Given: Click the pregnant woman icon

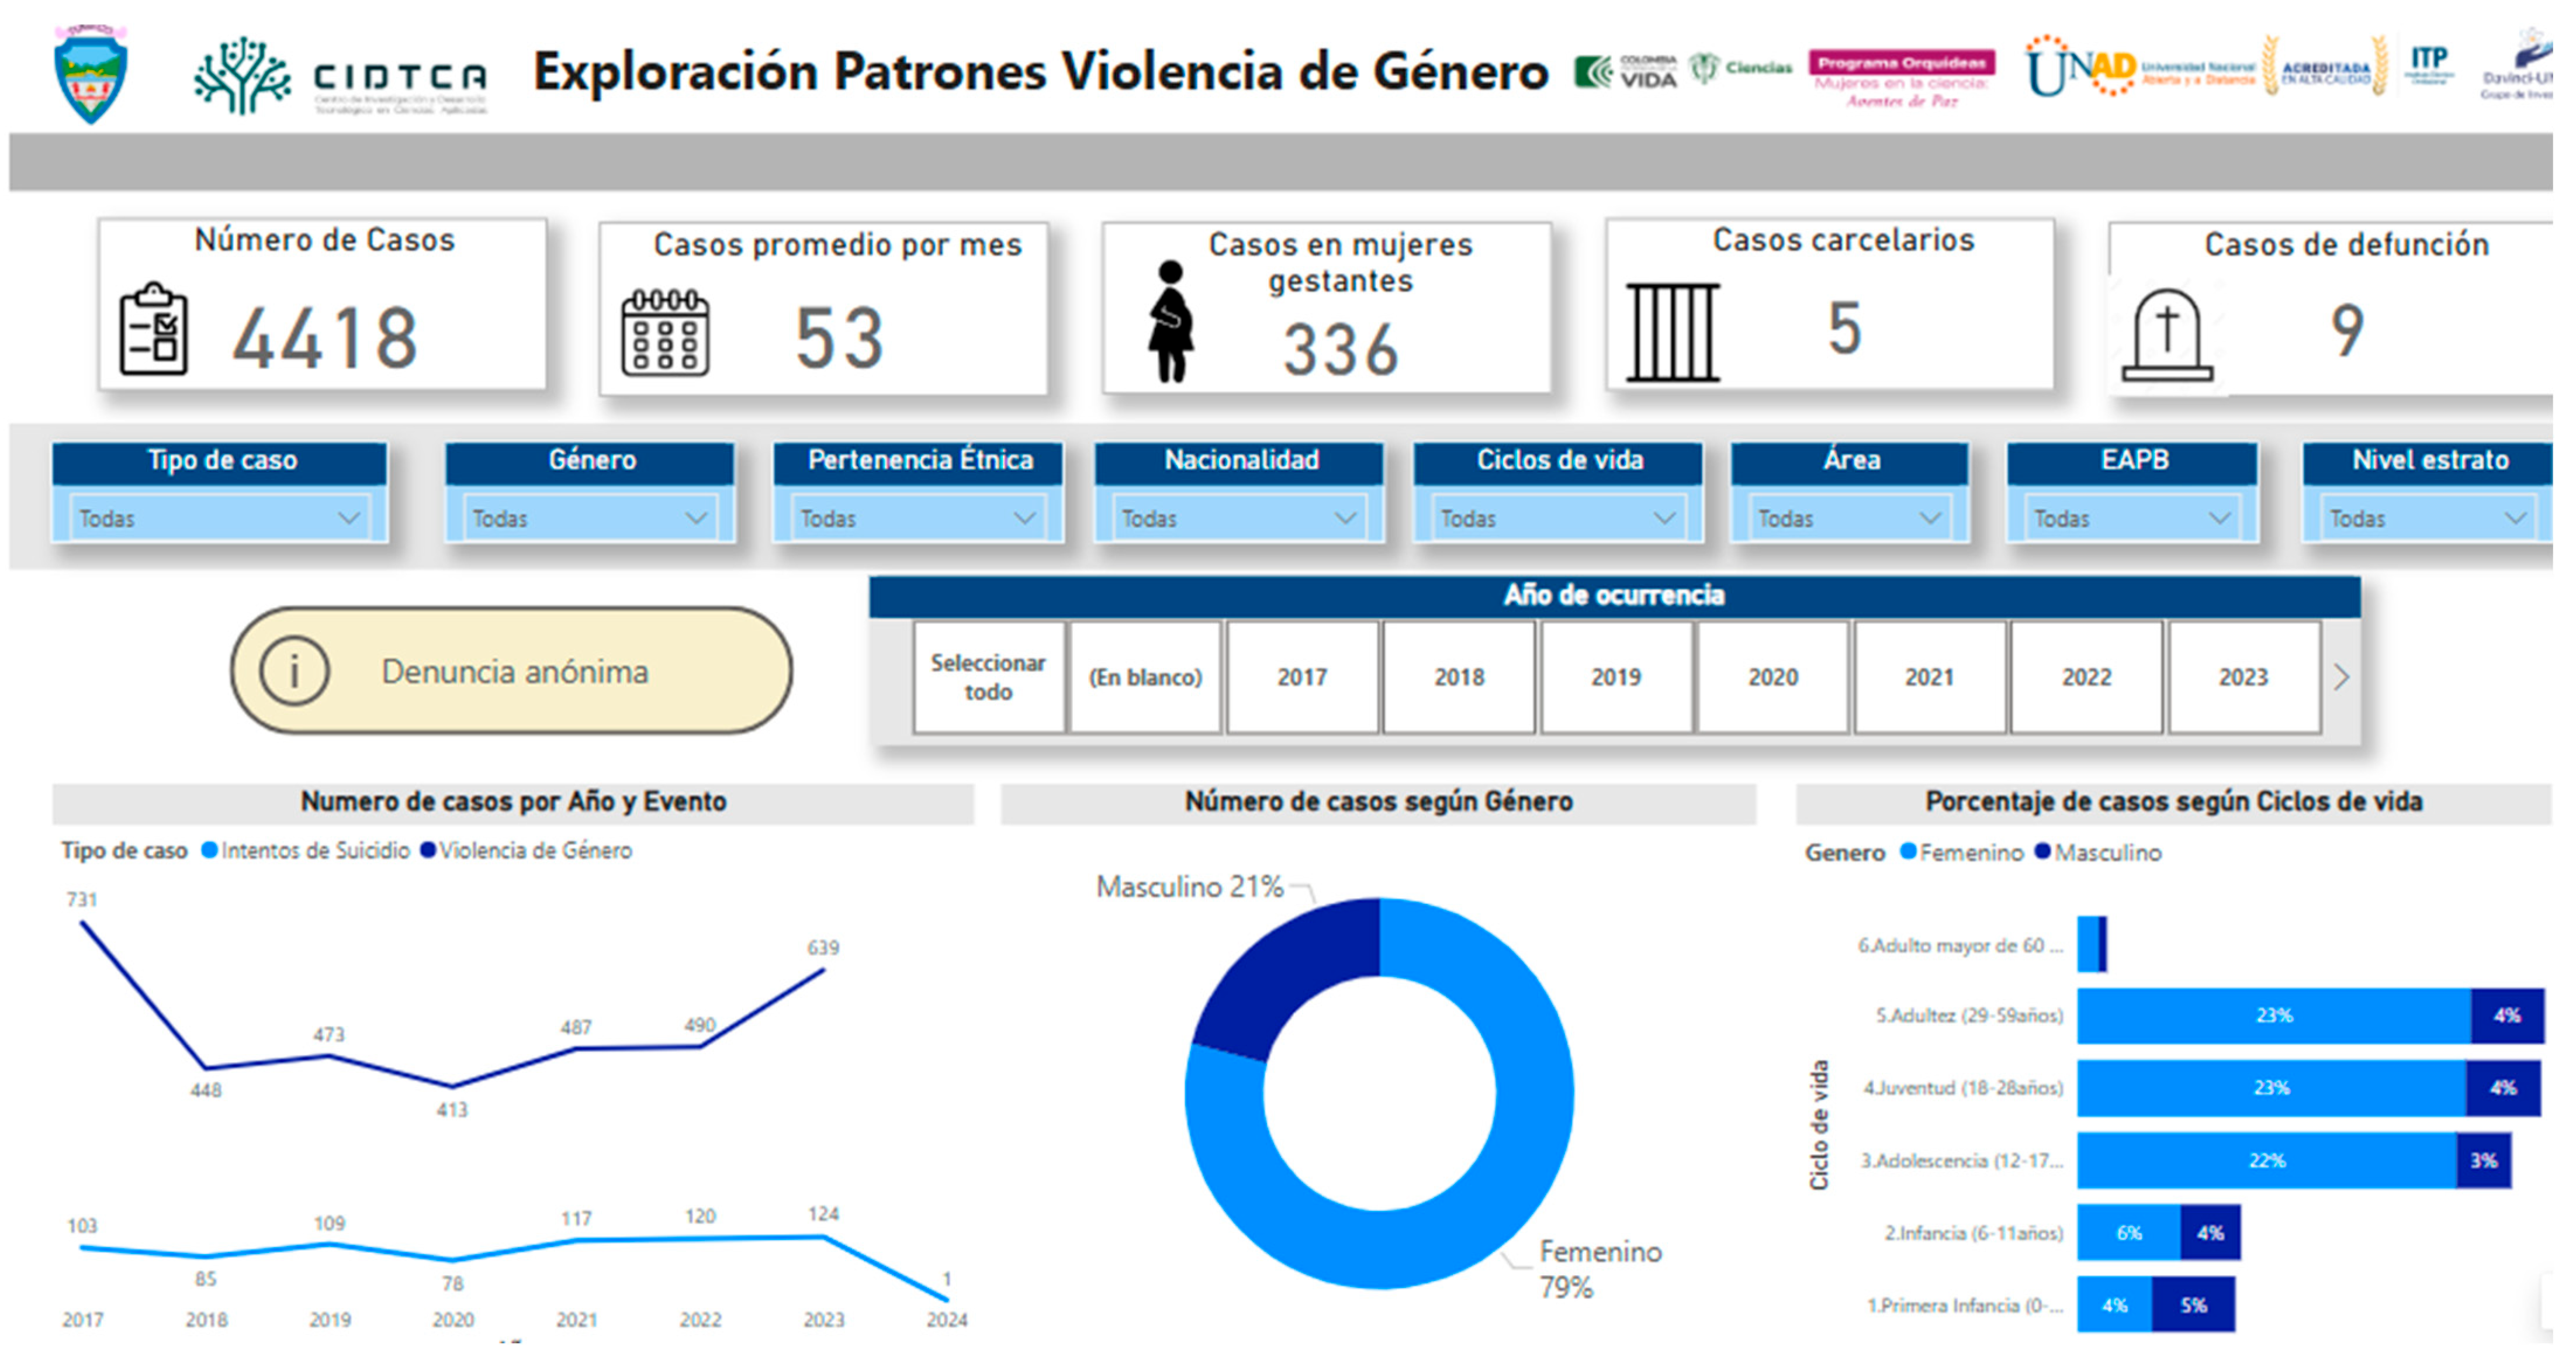Looking at the screenshot, I should click(1170, 322).
